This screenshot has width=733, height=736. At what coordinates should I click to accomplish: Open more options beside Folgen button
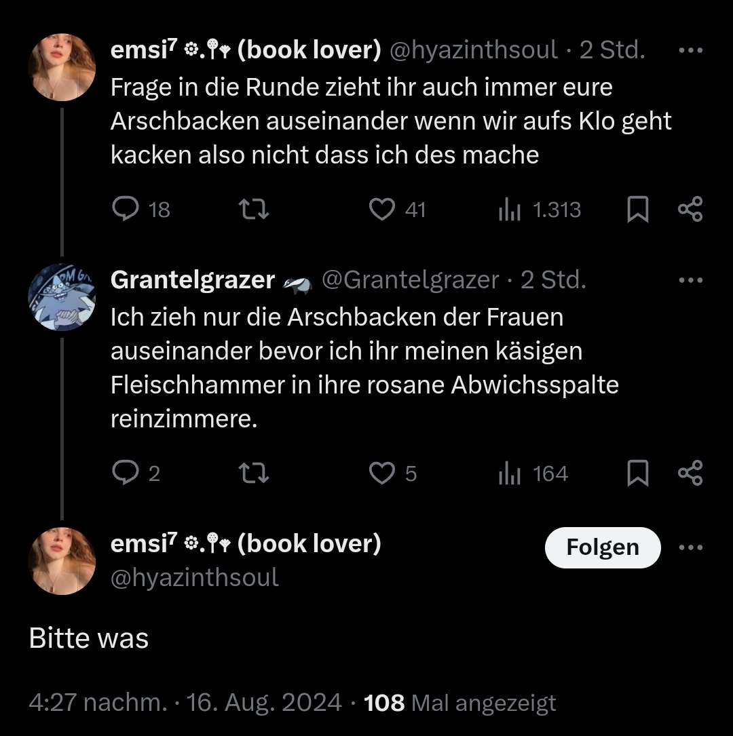tap(690, 548)
